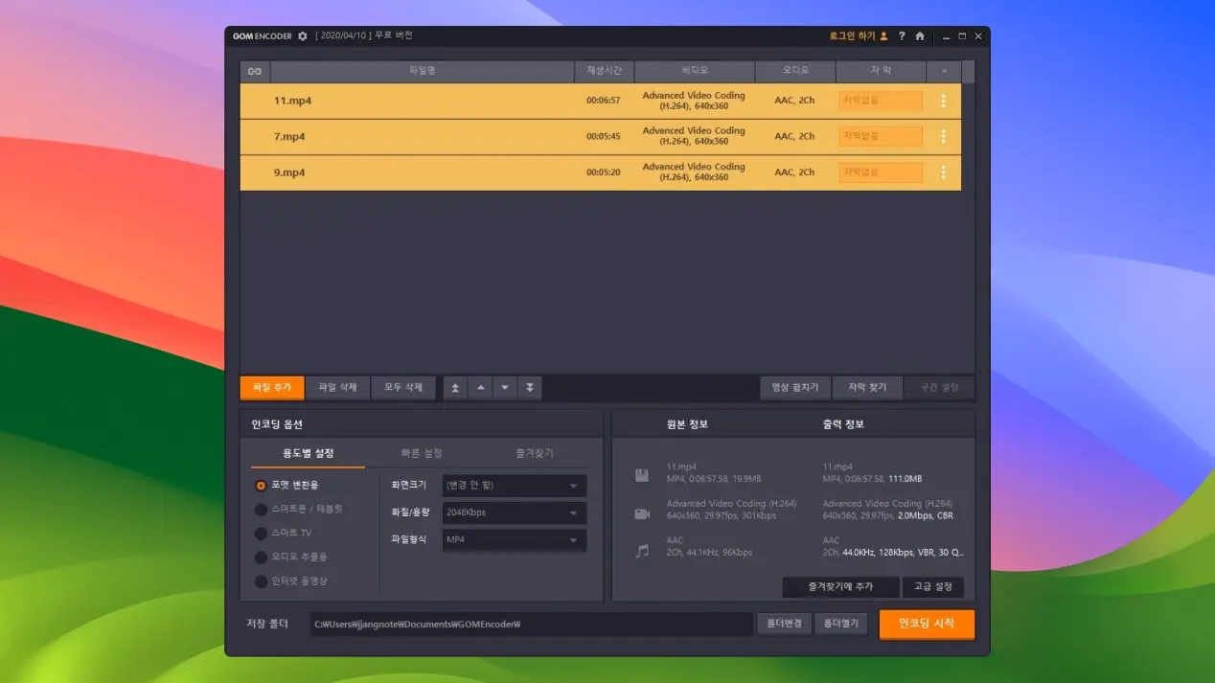The height and width of the screenshot is (683, 1215).
Task: Open the 화질/용량 2048Kbps dropdown
Action: pos(515,512)
